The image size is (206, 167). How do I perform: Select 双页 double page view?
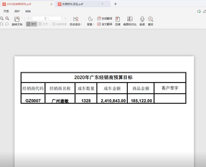pyautogui.click(x=43, y=24)
